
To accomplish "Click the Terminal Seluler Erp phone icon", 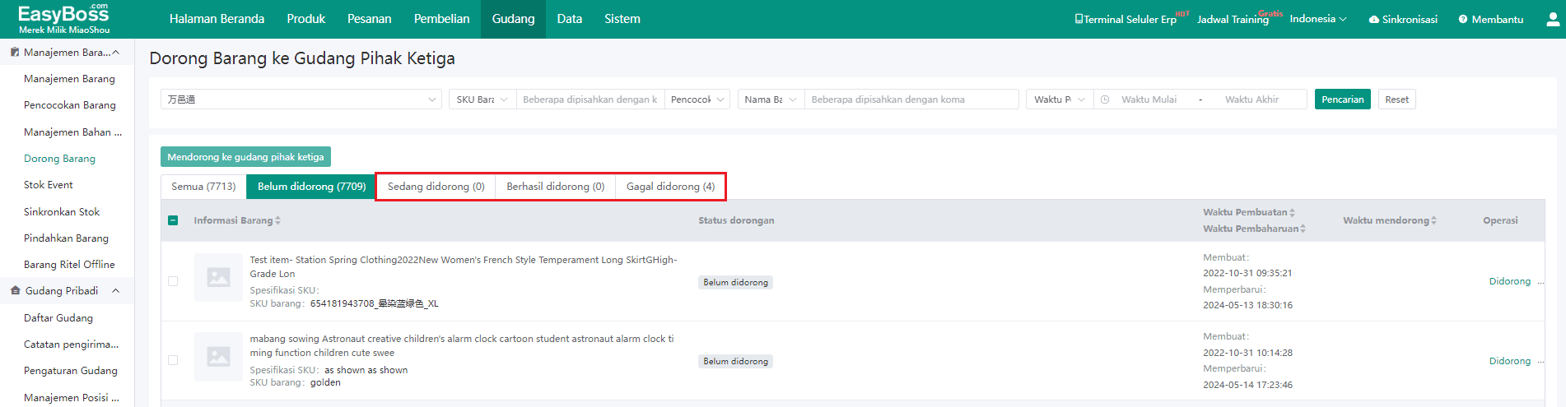I will [1079, 19].
